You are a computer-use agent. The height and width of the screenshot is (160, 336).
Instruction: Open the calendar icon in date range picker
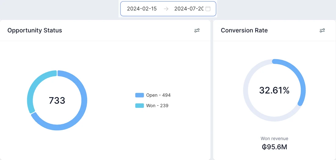pyautogui.click(x=208, y=9)
